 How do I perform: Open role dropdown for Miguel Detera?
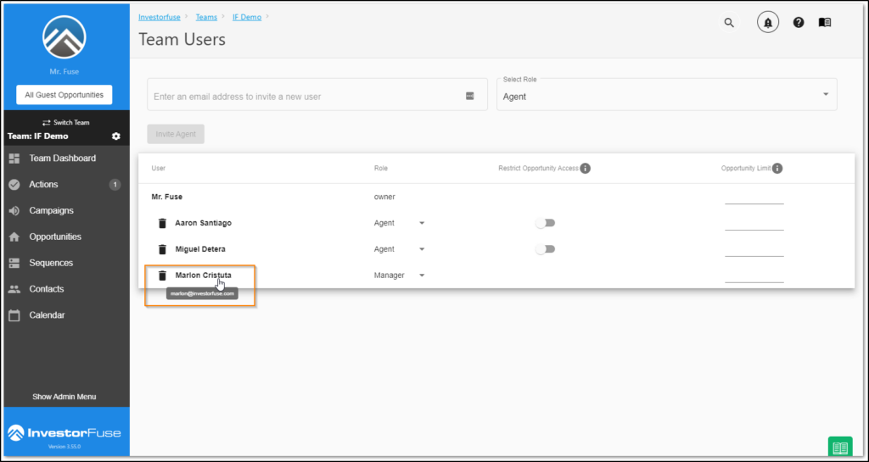(x=400, y=249)
